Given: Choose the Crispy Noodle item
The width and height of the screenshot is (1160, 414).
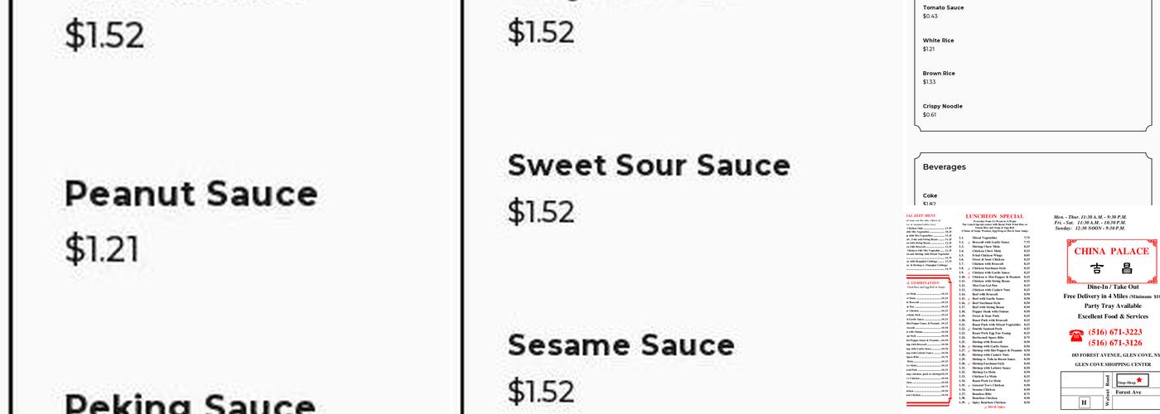Looking at the screenshot, I should click(942, 107).
